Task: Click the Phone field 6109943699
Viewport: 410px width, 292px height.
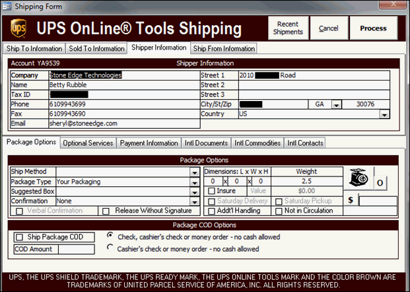Action: click(x=125, y=104)
